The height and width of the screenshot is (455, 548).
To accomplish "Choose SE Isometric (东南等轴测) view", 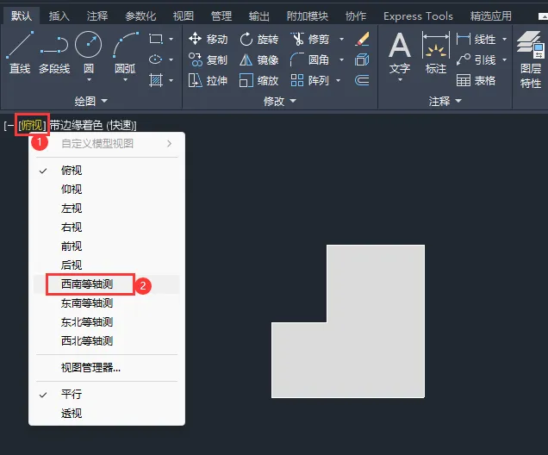I will (107, 303).
